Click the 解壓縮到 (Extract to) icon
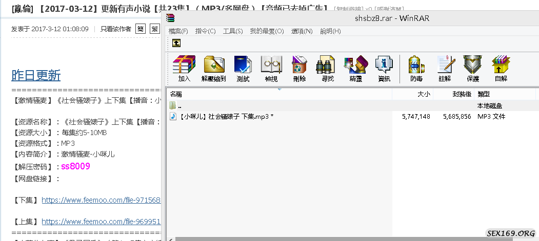The image size is (539, 241). [x=213, y=69]
